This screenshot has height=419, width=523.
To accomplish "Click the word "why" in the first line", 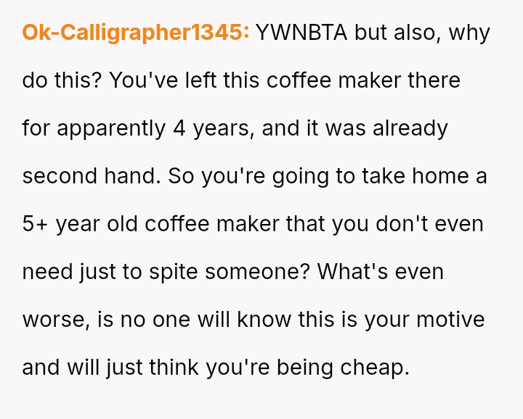I will tap(470, 33).
